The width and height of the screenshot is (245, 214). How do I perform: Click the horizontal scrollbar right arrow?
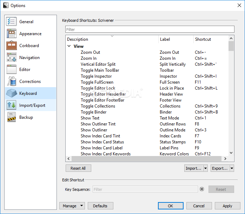pyautogui.click(x=225, y=158)
